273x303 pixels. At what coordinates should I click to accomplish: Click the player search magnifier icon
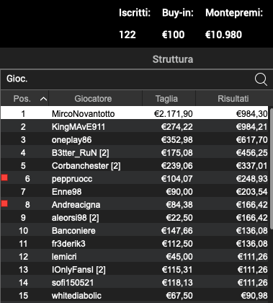[261, 79]
